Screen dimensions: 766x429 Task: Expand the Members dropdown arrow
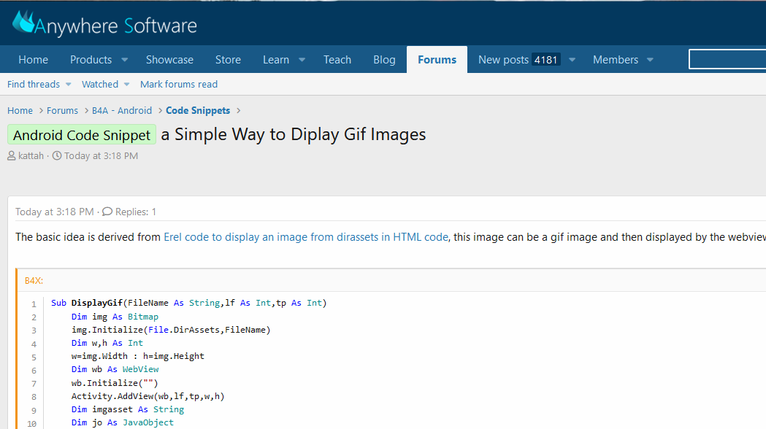tap(650, 60)
